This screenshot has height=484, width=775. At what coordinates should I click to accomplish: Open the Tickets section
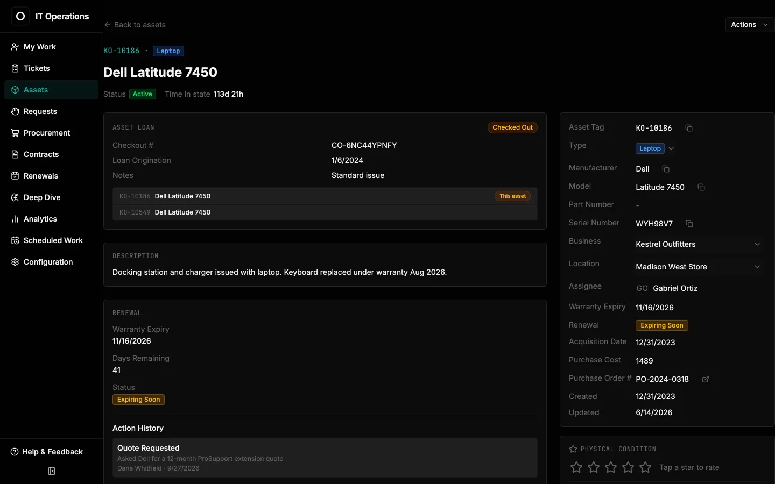point(51,68)
